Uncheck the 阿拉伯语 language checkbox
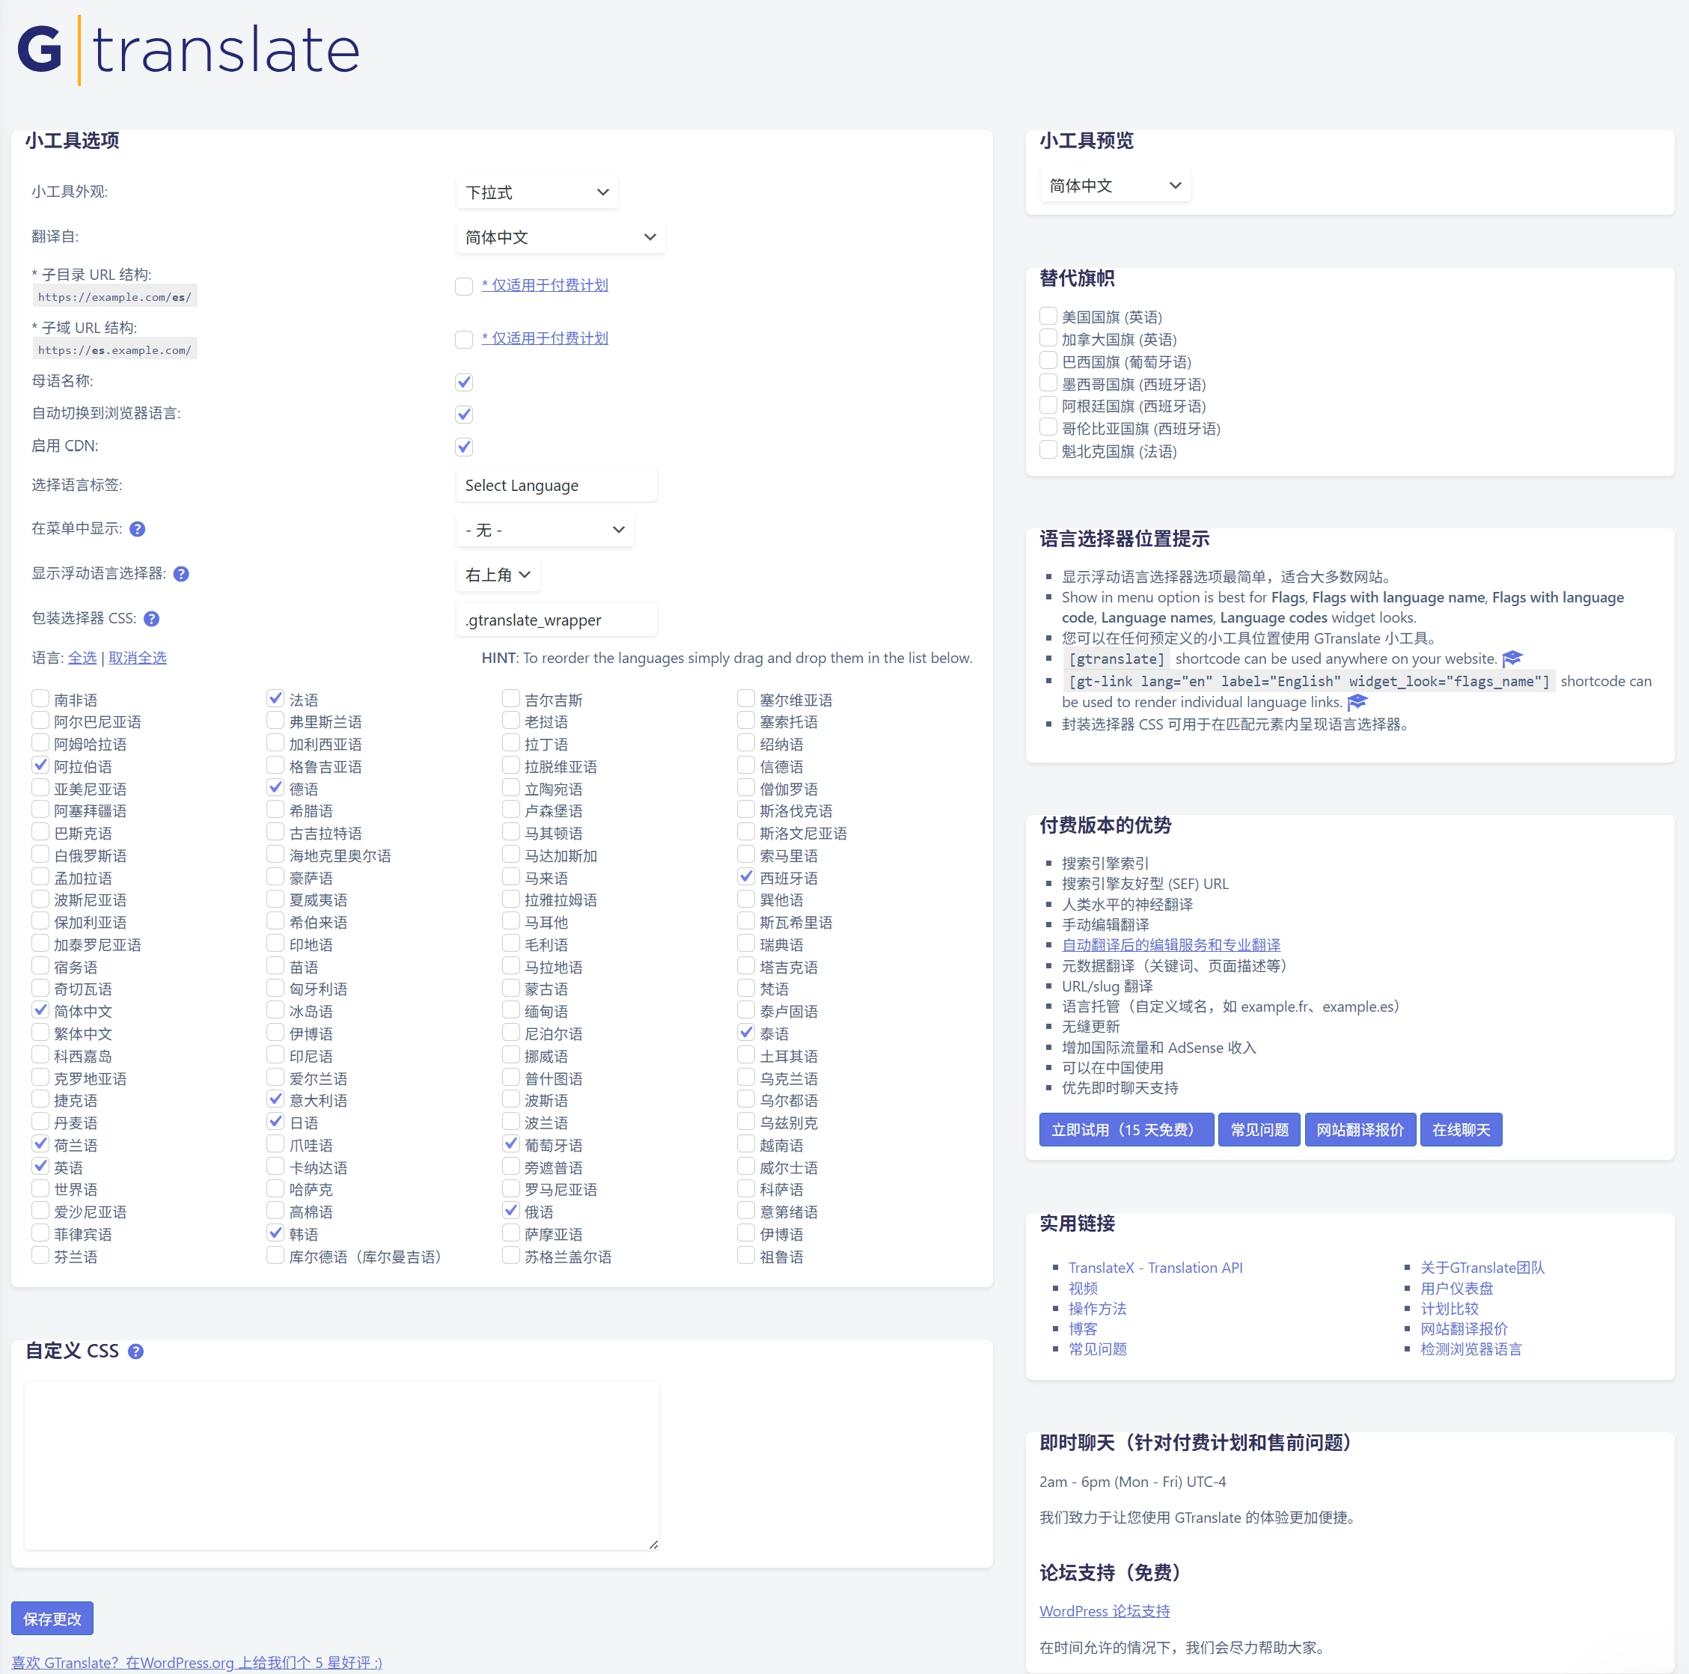The image size is (1689, 1674). point(40,766)
